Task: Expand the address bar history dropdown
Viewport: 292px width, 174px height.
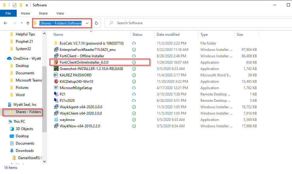Action: [x=87, y=23]
